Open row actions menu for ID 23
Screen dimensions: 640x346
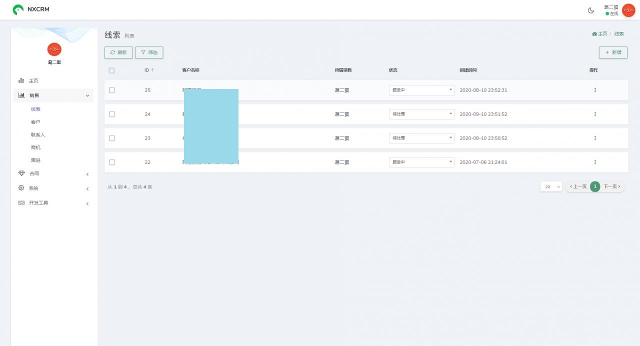595,138
